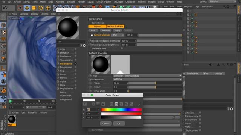Open the Default Specular blend mode dropdown (Add)
The image size is (241, 135).
[x=118, y=35]
